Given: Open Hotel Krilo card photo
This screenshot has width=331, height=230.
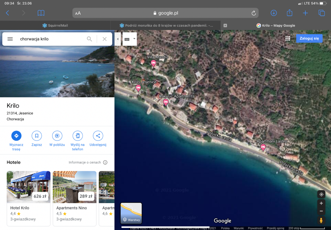Looking at the screenshot, I should [29, 187].
